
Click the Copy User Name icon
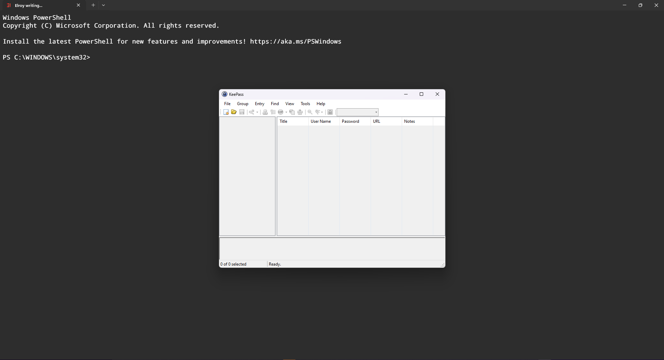pos(265,112)
